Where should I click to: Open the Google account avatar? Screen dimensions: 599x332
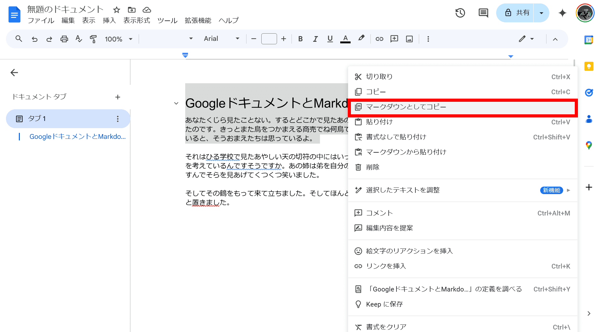[x=585, y=13]
